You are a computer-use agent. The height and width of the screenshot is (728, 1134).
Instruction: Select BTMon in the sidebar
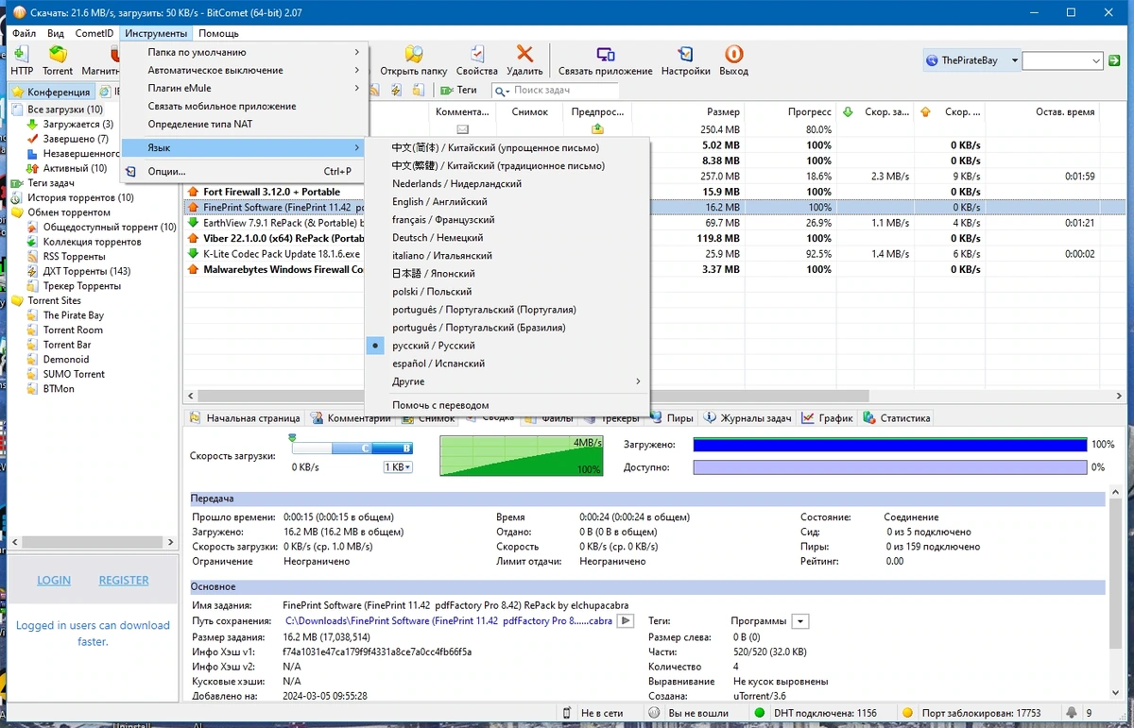[59, 388]
